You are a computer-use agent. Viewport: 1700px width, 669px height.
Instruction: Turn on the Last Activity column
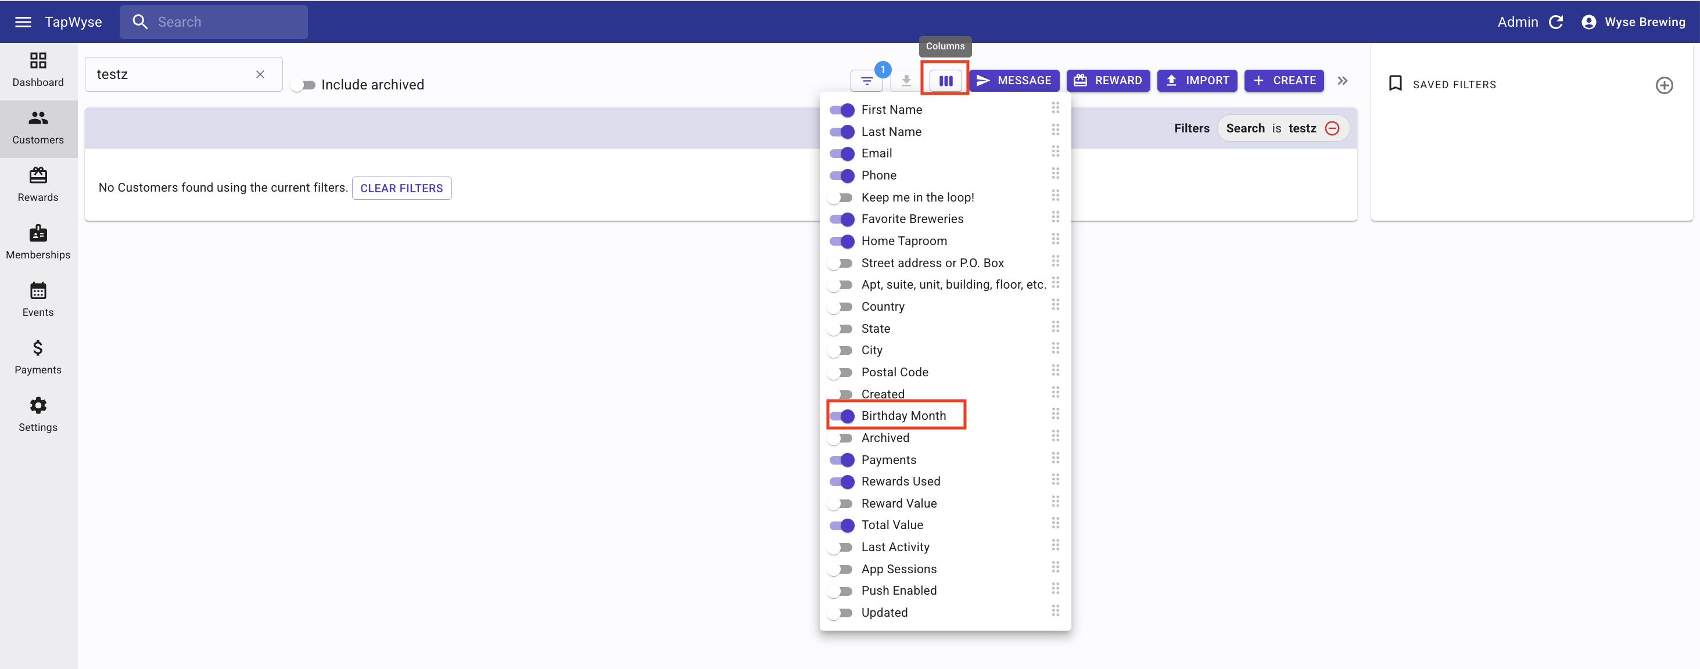tap(841, 547)
